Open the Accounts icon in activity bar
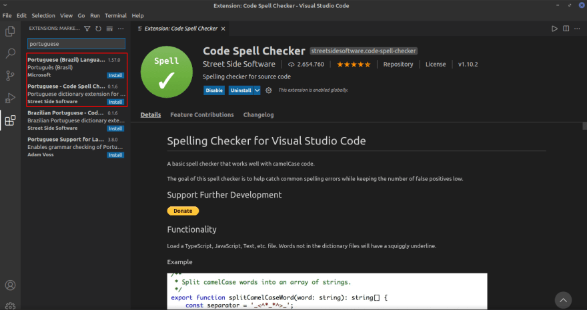587x310 pixels. 10,285
